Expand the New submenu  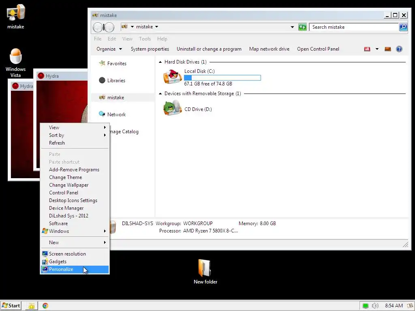click(75, 242)
